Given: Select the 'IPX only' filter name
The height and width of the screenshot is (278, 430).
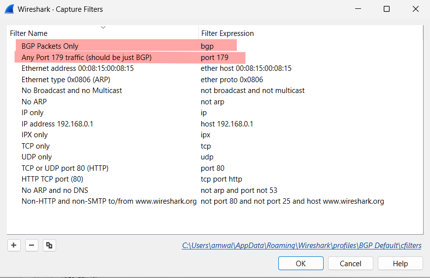Looking at the screenshot, I should [34, 135].
